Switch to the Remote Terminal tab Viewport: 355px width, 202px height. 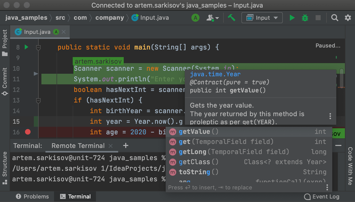[78, 146]
